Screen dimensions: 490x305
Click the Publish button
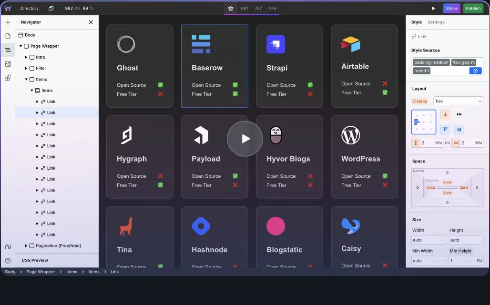click(x=473, y=9)
